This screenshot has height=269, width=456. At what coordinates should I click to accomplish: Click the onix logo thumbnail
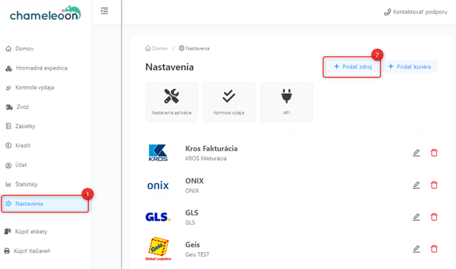point(158,186)
